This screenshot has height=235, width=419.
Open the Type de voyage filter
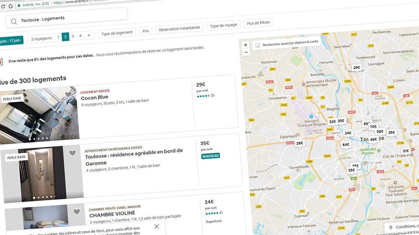[223, 26]
